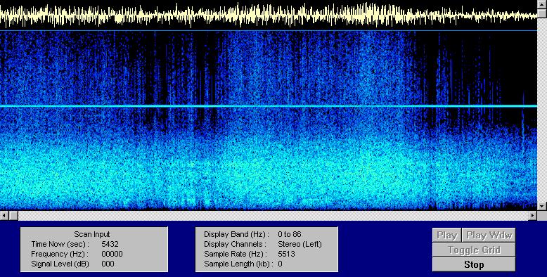Select Display Channels value Stereo (Left)
Screen dimensions: 547x277
(x=300, y=244)
